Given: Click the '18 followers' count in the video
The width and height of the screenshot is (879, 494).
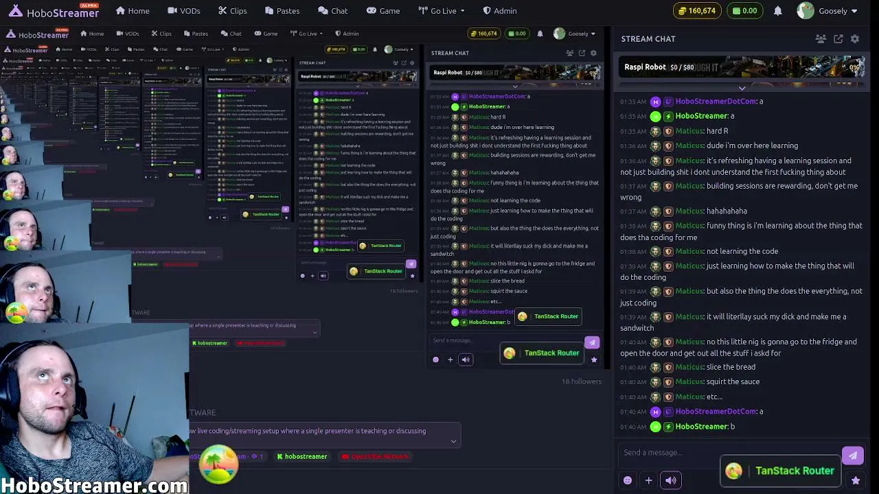Looking at the screenshot, I should pyautogui.click(x=582, y=381).
